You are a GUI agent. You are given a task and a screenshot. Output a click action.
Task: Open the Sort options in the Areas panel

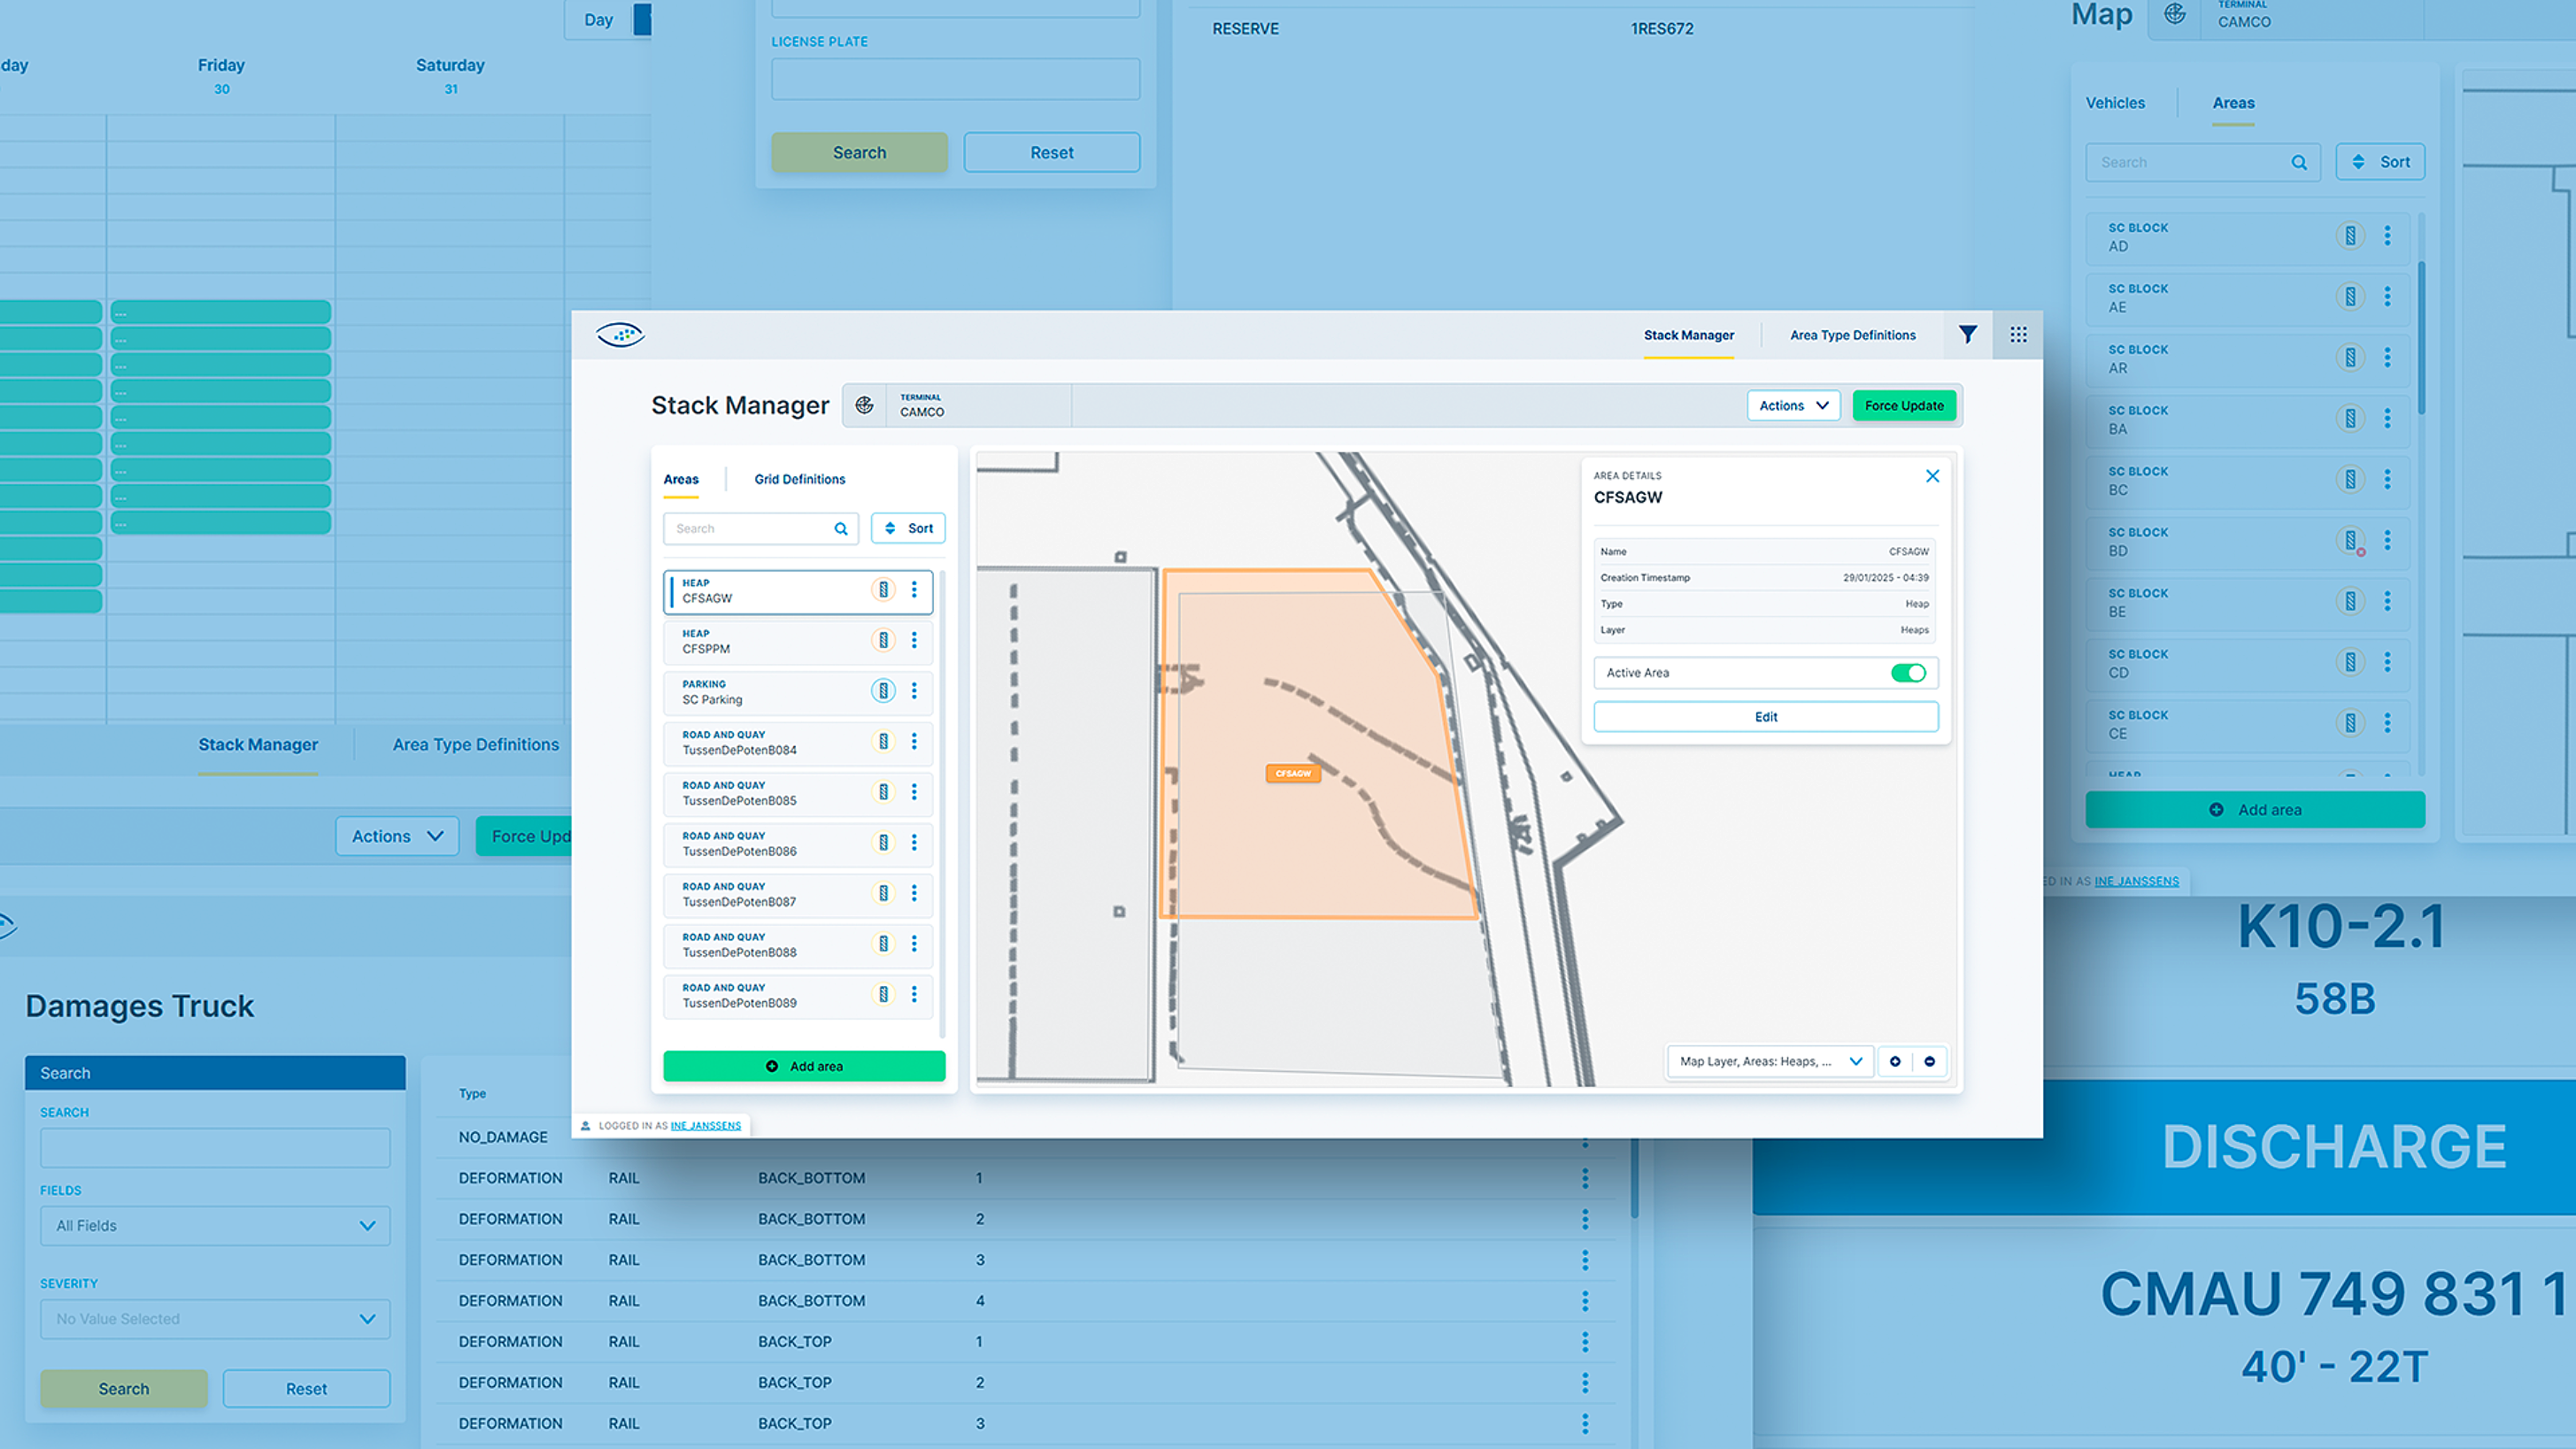[x=907, y=528]
